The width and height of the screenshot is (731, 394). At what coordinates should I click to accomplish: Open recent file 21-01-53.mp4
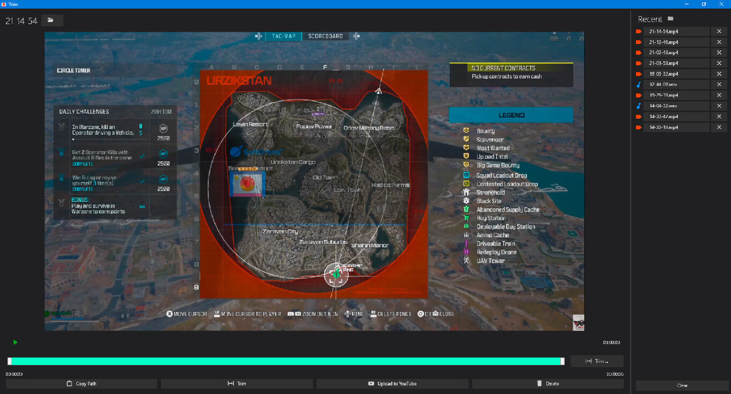(x=676, y=63)
